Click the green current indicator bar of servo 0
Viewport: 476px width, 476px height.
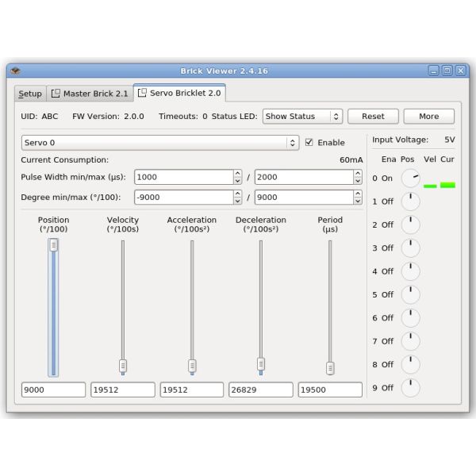(x=447, y=185)
